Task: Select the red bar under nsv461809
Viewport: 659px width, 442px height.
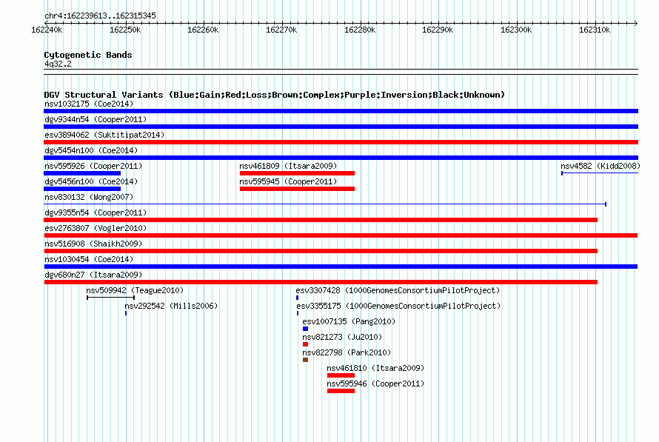Action: 297,173
